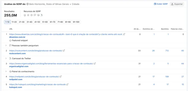Click rockcontent authority score value 33
Image resolution: width=188 pixels, height=91 pixels.
[139, 51]
